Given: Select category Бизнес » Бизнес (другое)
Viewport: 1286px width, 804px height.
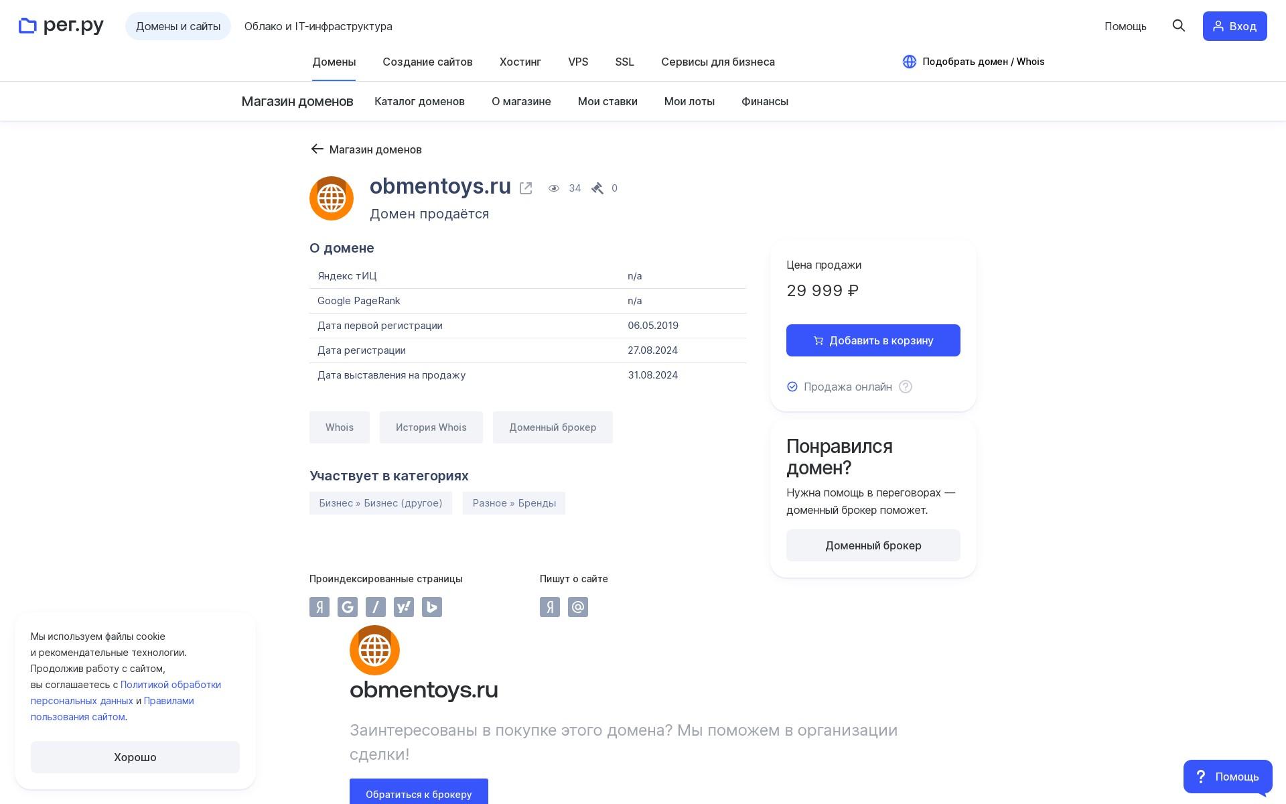Looking at the screenshot, I should 380,503.
